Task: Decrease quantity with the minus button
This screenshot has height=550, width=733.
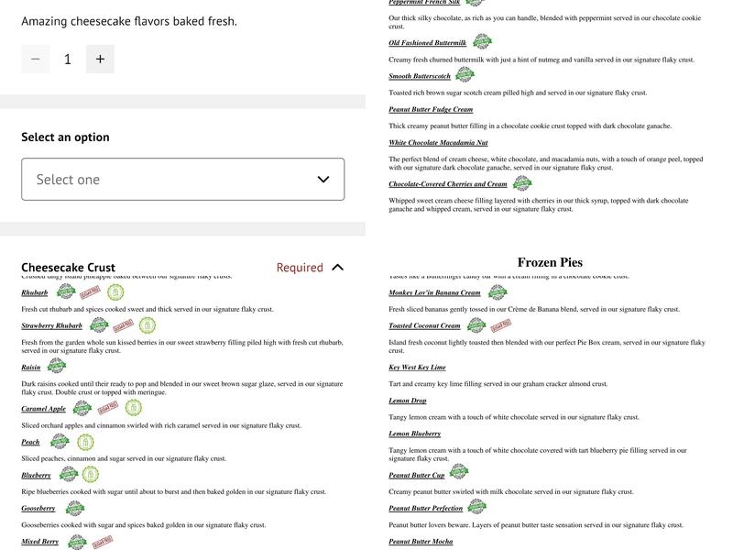Action: [x=35, y=59]
